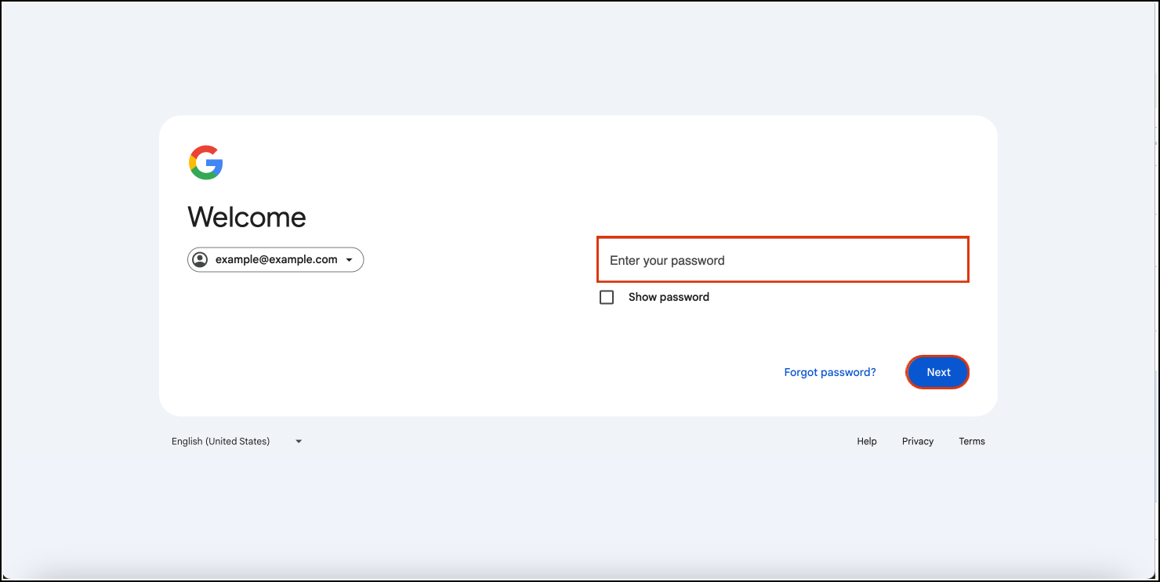1160x582 pixels.
Task: Expand the arrow next to example@example.com
Action: [349, 260]
